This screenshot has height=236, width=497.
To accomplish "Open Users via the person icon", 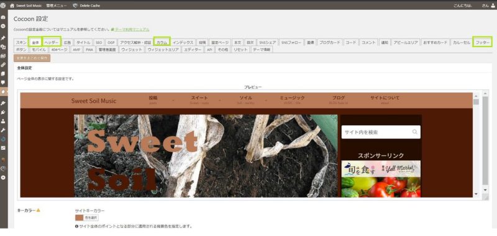I will [x=3, y=121].
